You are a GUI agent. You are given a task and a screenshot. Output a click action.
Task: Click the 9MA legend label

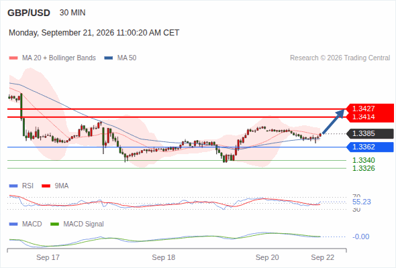coord(62,186)
